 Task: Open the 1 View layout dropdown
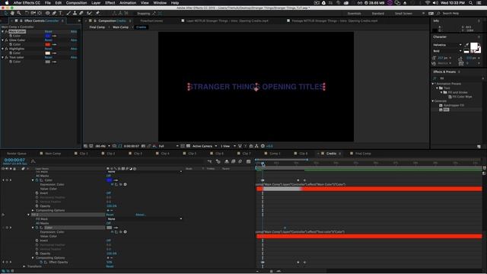tap(228, 146)
